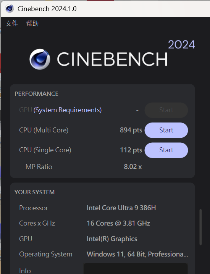Select the Processor name Intel Core Ultra 9
Viewport: 210px width, 274px height.
click(x=121, y=208)
